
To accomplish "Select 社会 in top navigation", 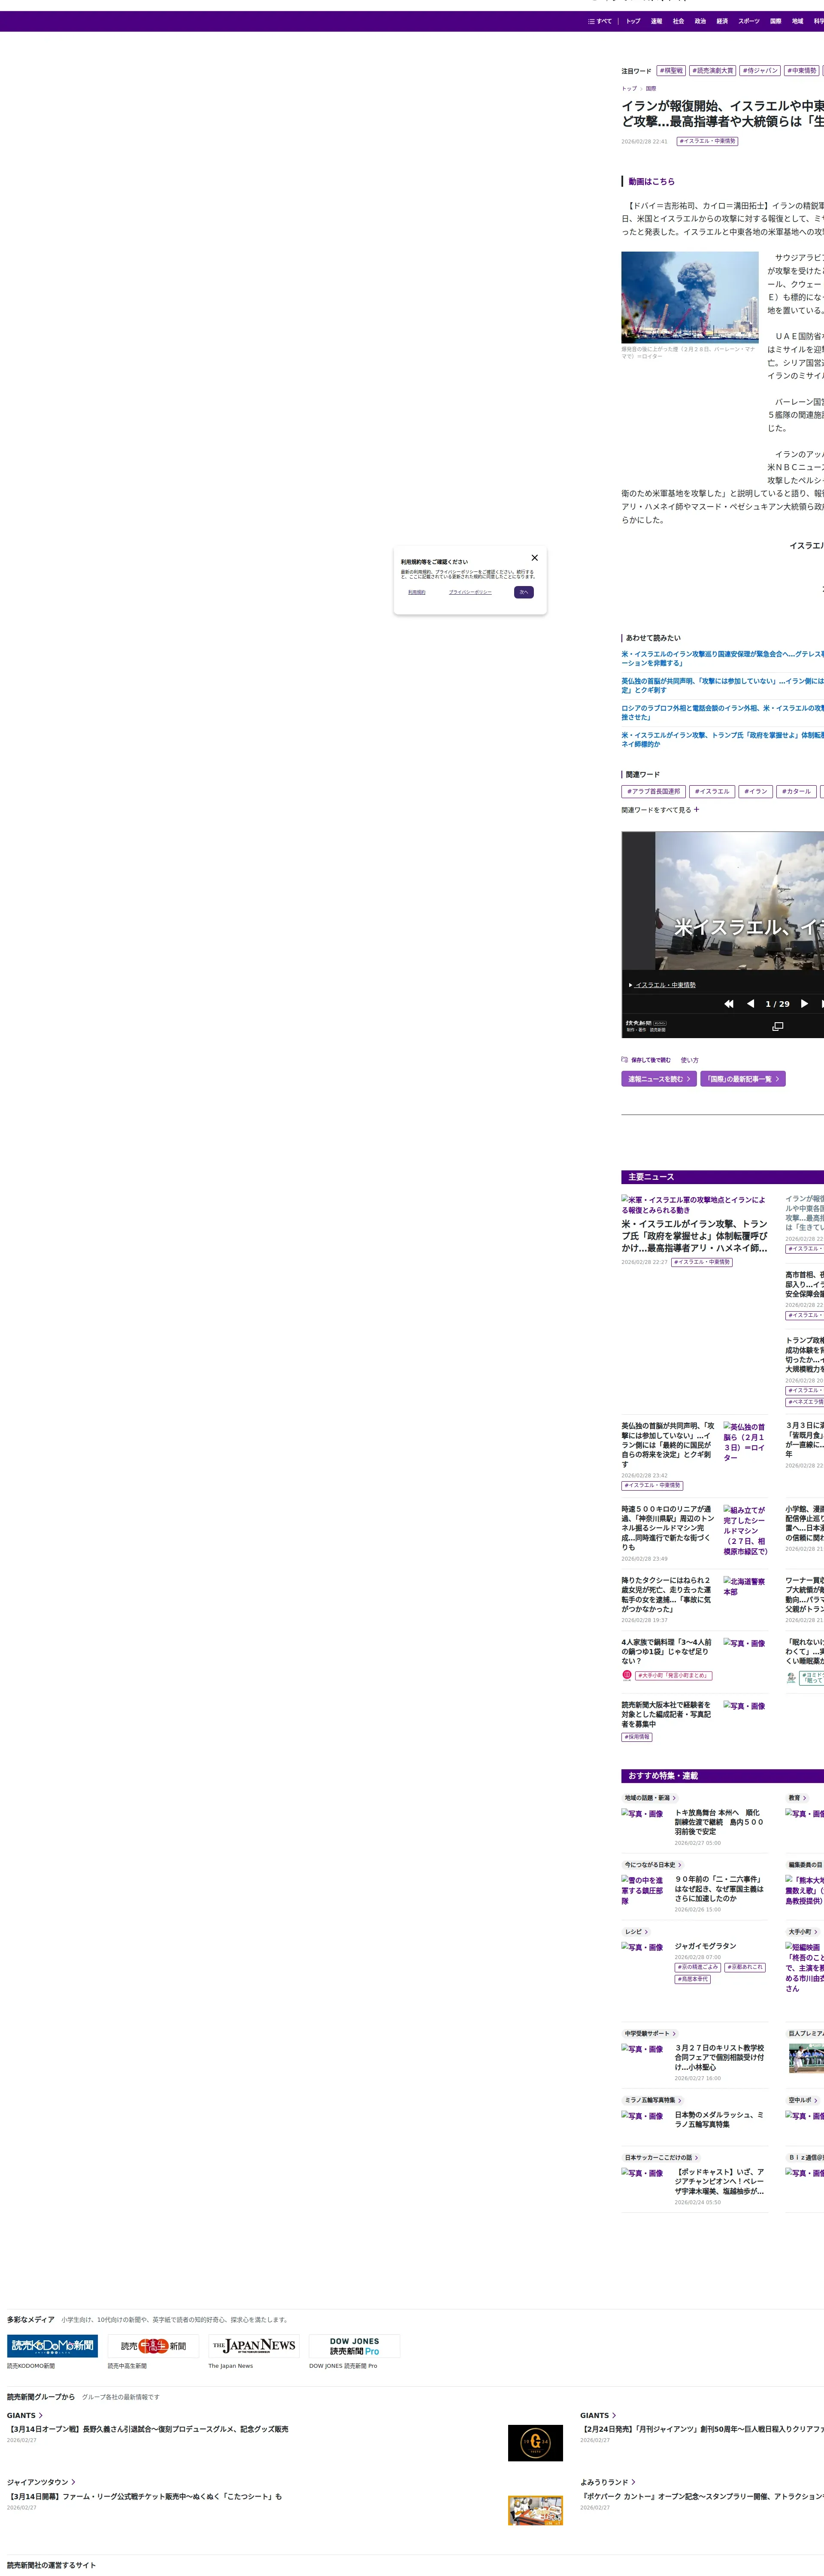I will 678,21.
